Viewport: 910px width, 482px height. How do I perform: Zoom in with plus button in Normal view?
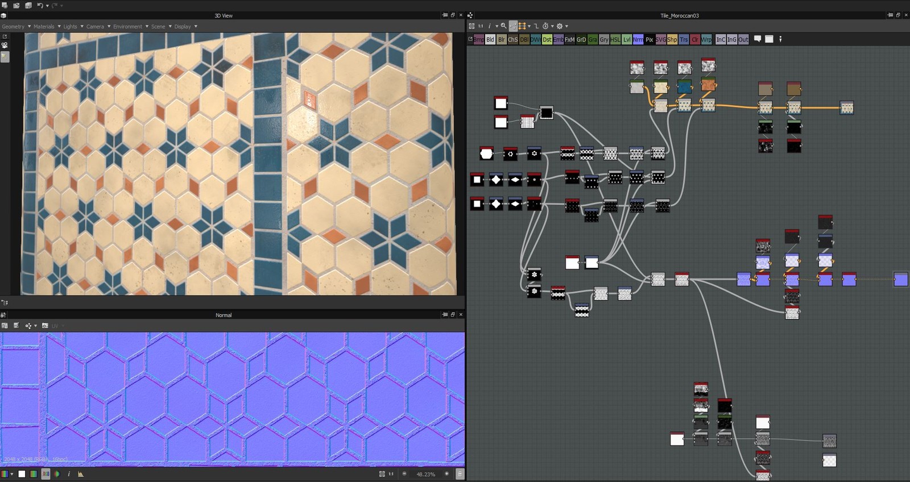pyautogui.click(x=446, y=474)
